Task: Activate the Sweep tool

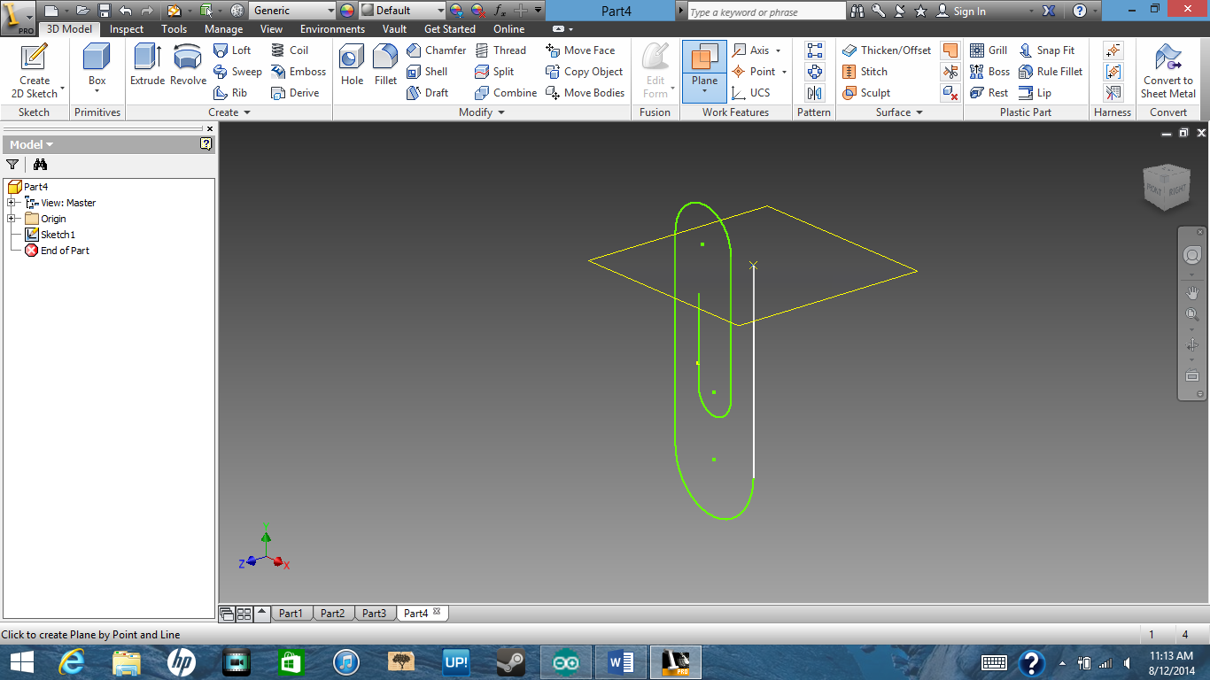Action: (237, 72)
